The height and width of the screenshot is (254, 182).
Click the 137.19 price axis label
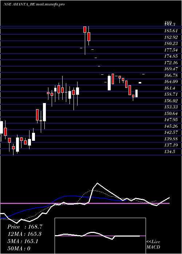click(171, 145)
